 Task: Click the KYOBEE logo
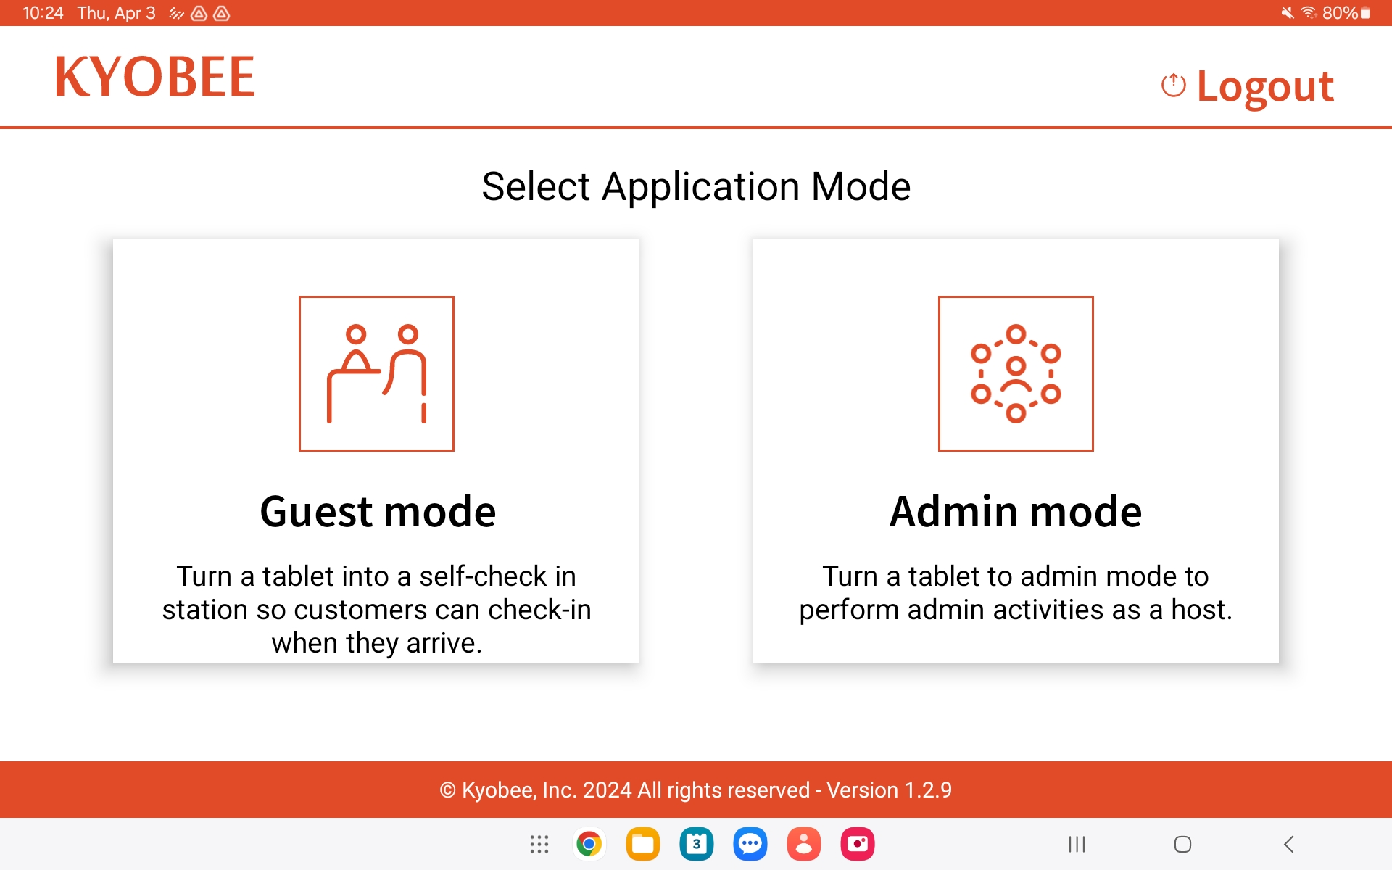(154, 77)
